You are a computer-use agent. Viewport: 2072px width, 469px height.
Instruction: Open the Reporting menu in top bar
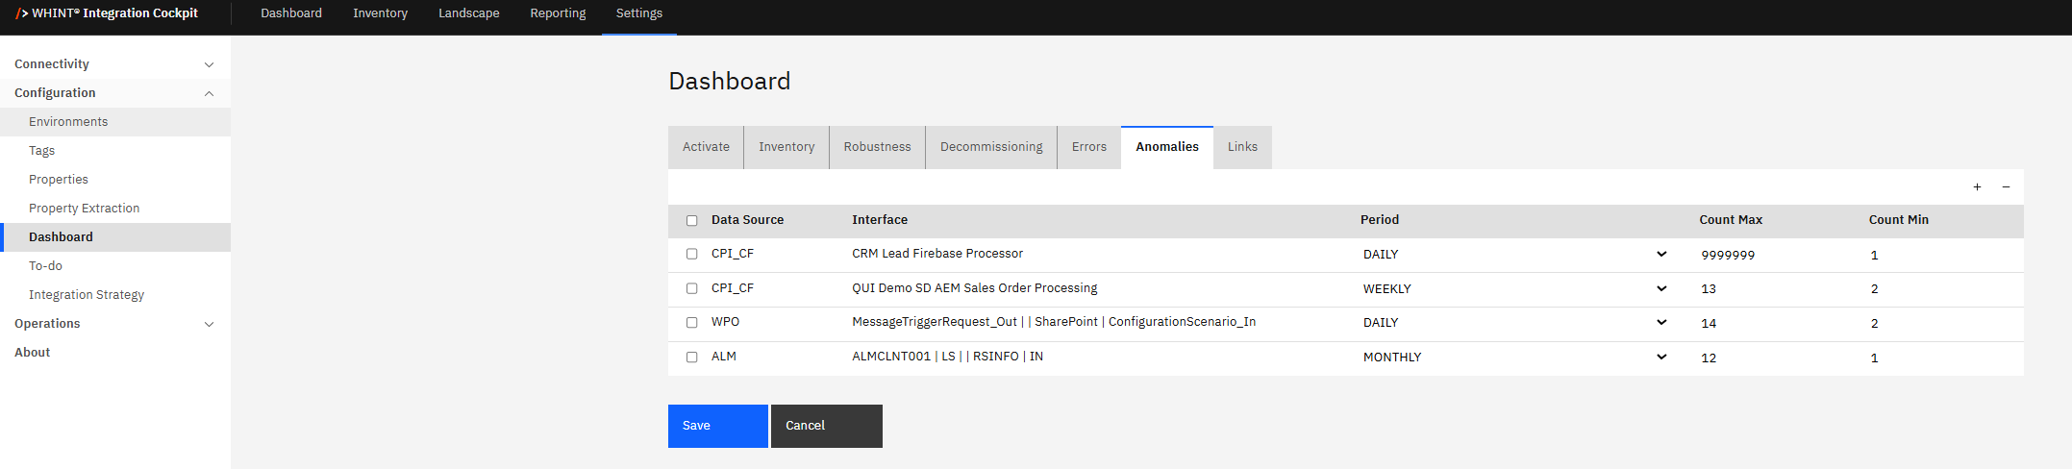point(558,13)
